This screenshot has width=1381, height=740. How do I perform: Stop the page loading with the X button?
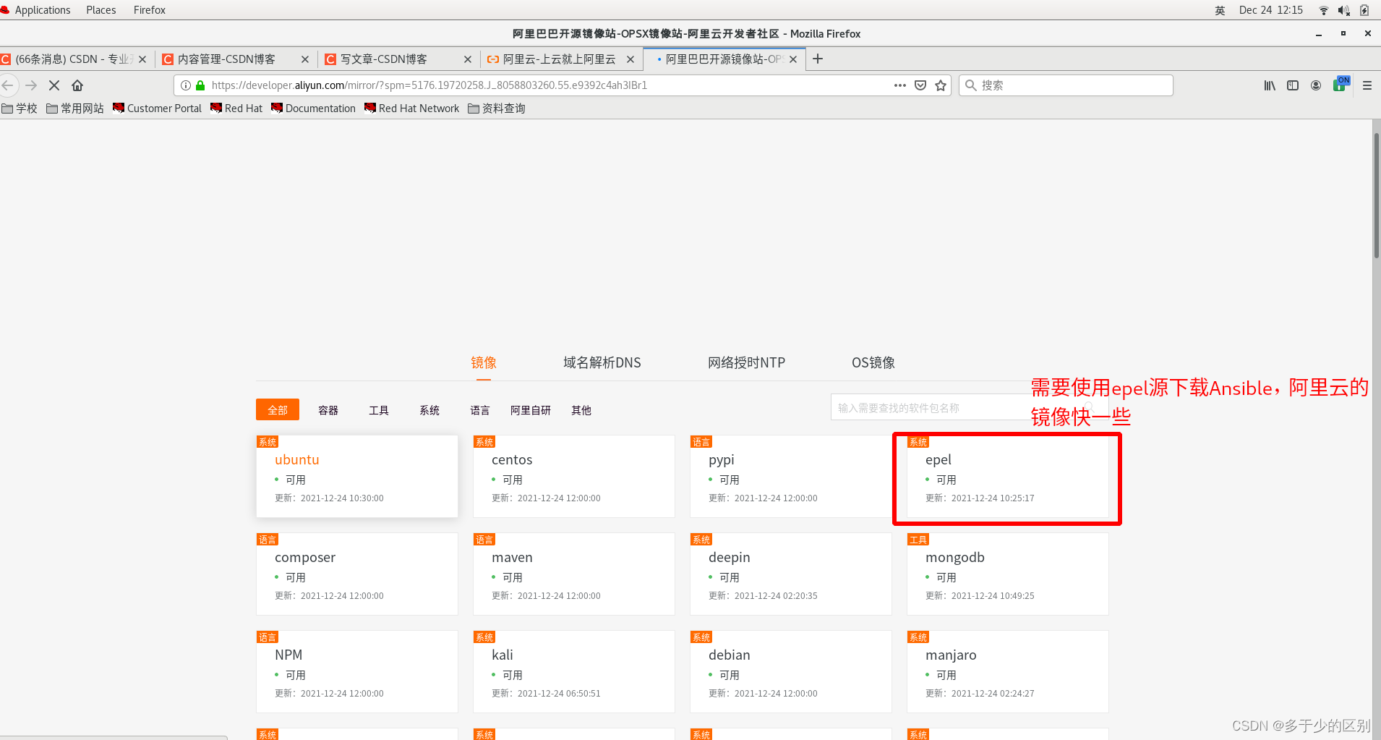pos(54,85)
